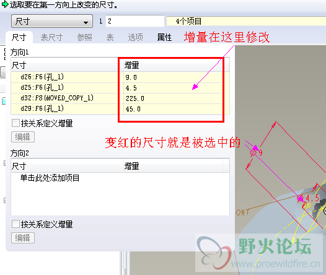Edit the increment value 4.5
Screen dimensions: 326x275
[x=174, y=88]
